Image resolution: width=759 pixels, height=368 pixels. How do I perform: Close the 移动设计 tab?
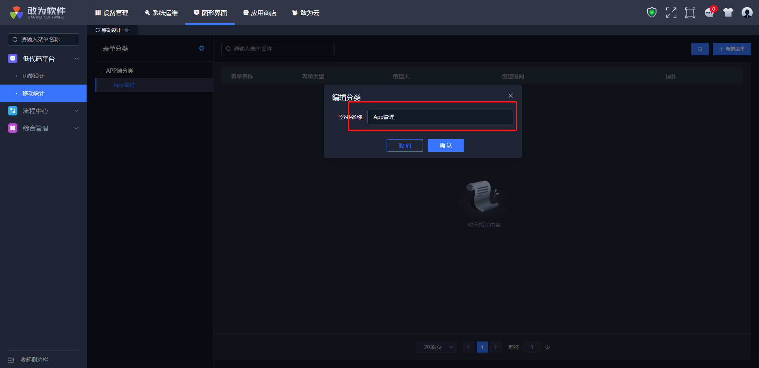[x=126, y=30]
